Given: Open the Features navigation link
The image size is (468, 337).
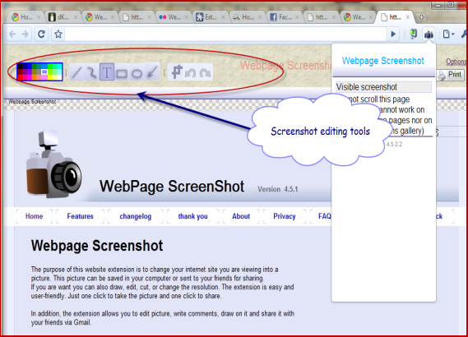Looking at the screenshot, I should (80, 216).
